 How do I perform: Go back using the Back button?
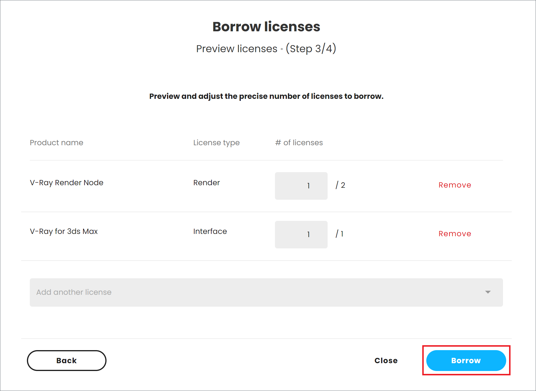(67, 360)
